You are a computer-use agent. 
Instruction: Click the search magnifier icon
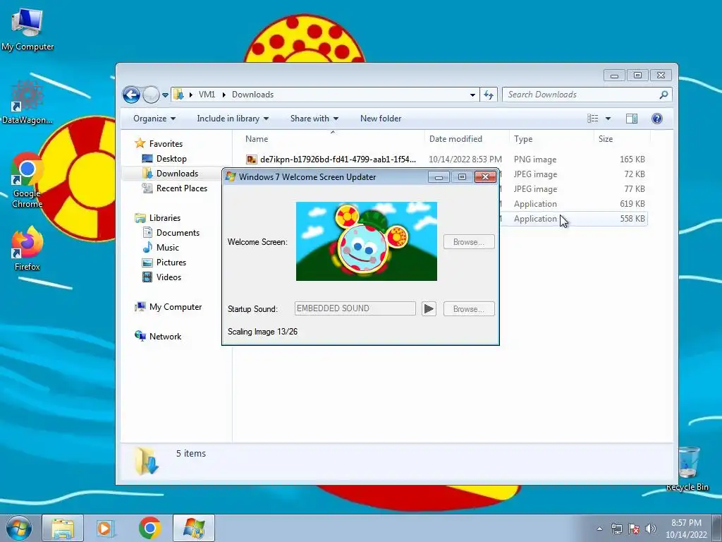[663, 95]
